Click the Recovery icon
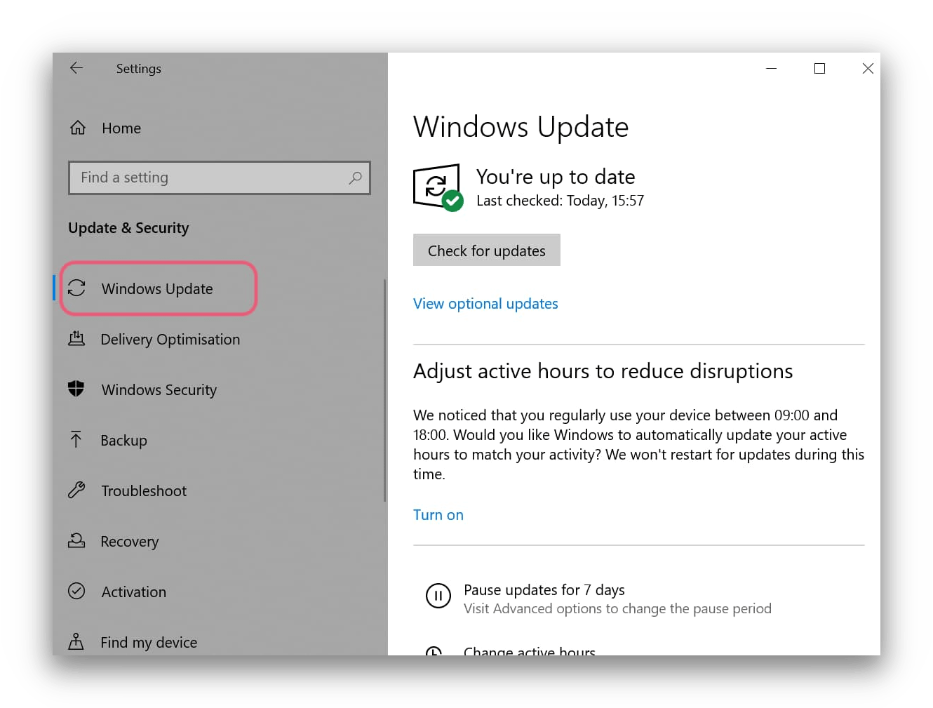The image size is (933, 708). click(x=76, y=540)
